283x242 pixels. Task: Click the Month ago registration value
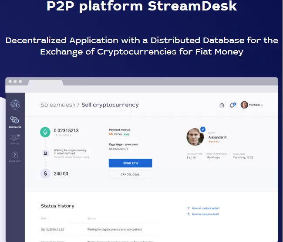(213, 157)
